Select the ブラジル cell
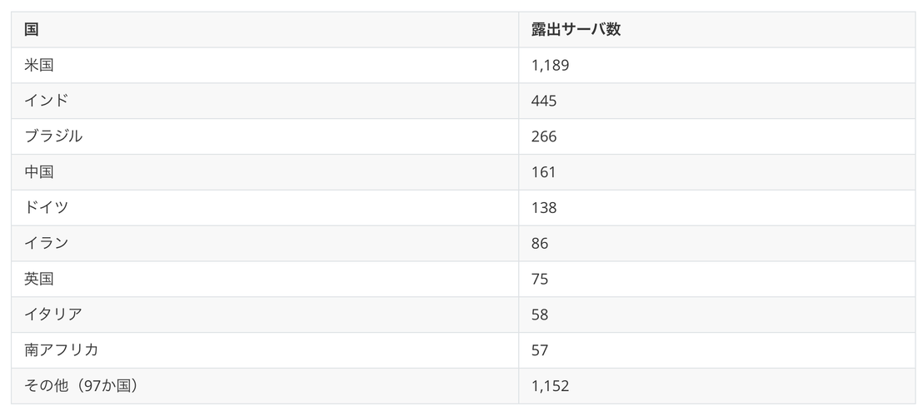The image size is (923, 416). click(265, 136)
